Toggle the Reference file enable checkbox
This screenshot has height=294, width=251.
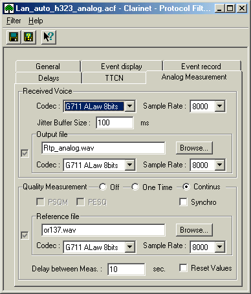pos(25,235)
